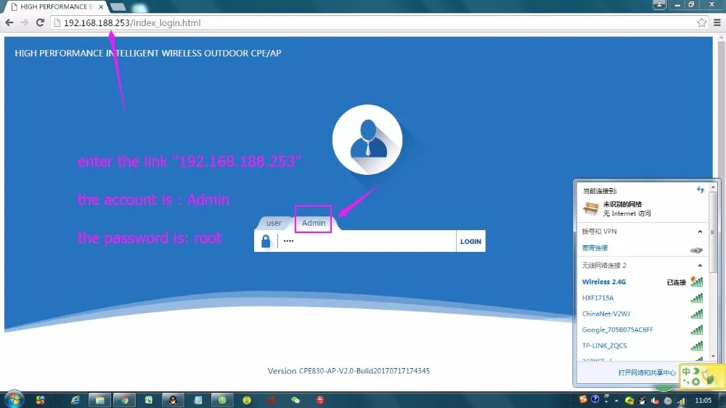Open 打开网络和共享中心 link
726x408 pixels.
[647, 372]
